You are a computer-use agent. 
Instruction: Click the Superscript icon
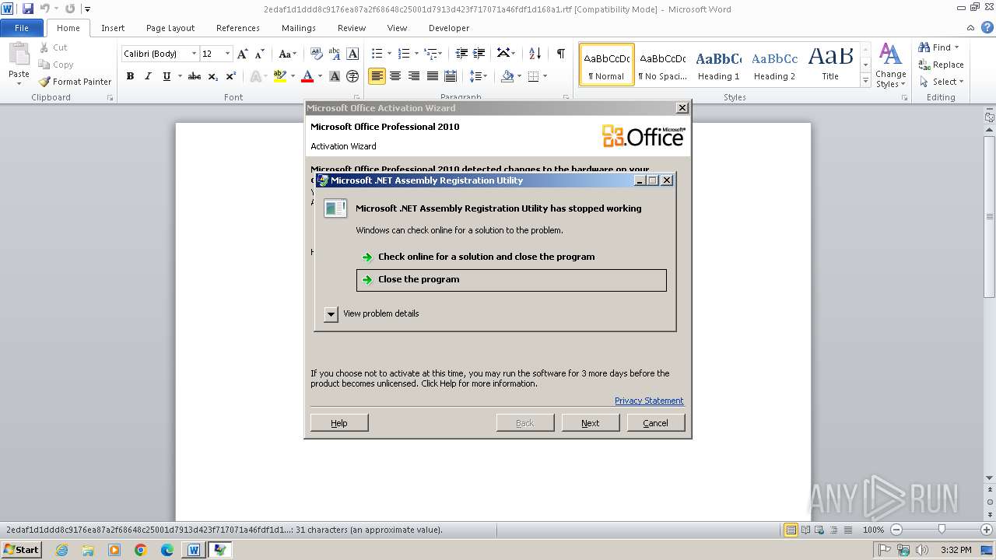[231, 76]
